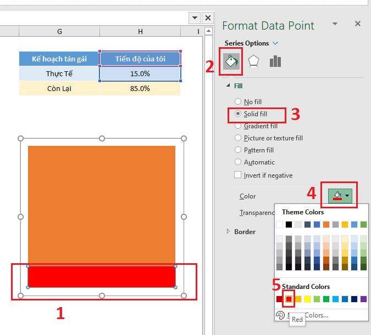The width and height of the screenshot is (371, 335).
Task: Pick Orange in the Theme Colors row
Action: tap(326, 224)
